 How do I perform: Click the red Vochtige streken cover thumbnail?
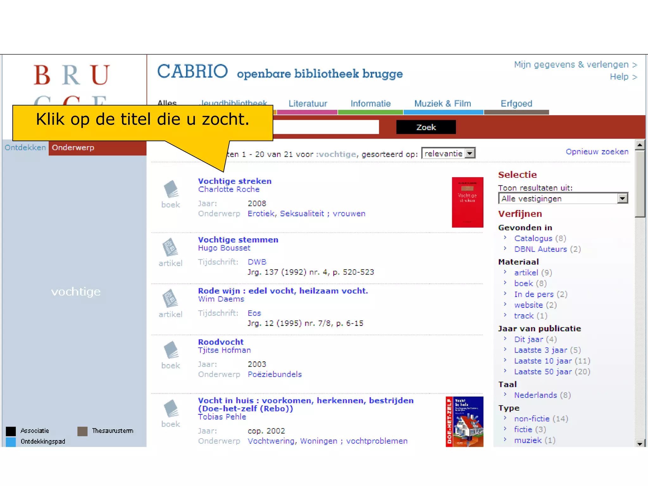click(467, 202)
